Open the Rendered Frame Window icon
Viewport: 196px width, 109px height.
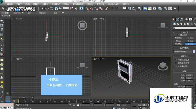pos(170,8)
